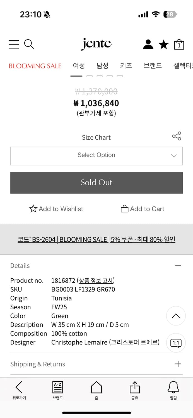Image resolution: width=193 pixels, height=418 pixels.
Task: Open the account profile page
Action: (x=148, y=44)
